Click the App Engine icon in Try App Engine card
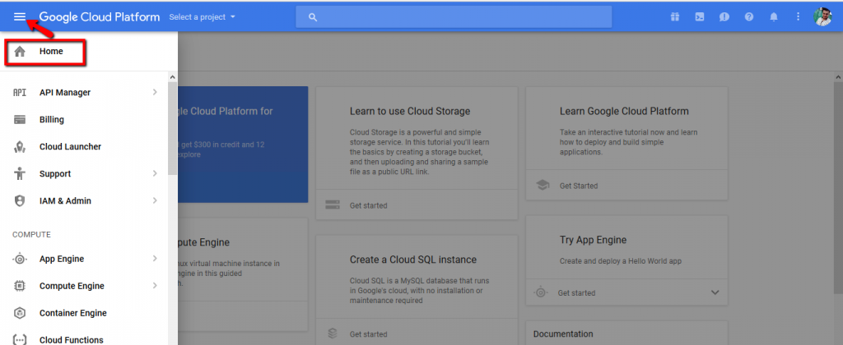 click(x=541, y=293)
